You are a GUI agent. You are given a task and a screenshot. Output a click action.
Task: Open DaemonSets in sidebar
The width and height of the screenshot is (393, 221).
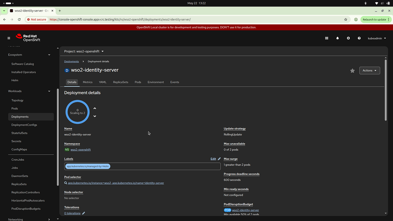[x=20, y=176]
